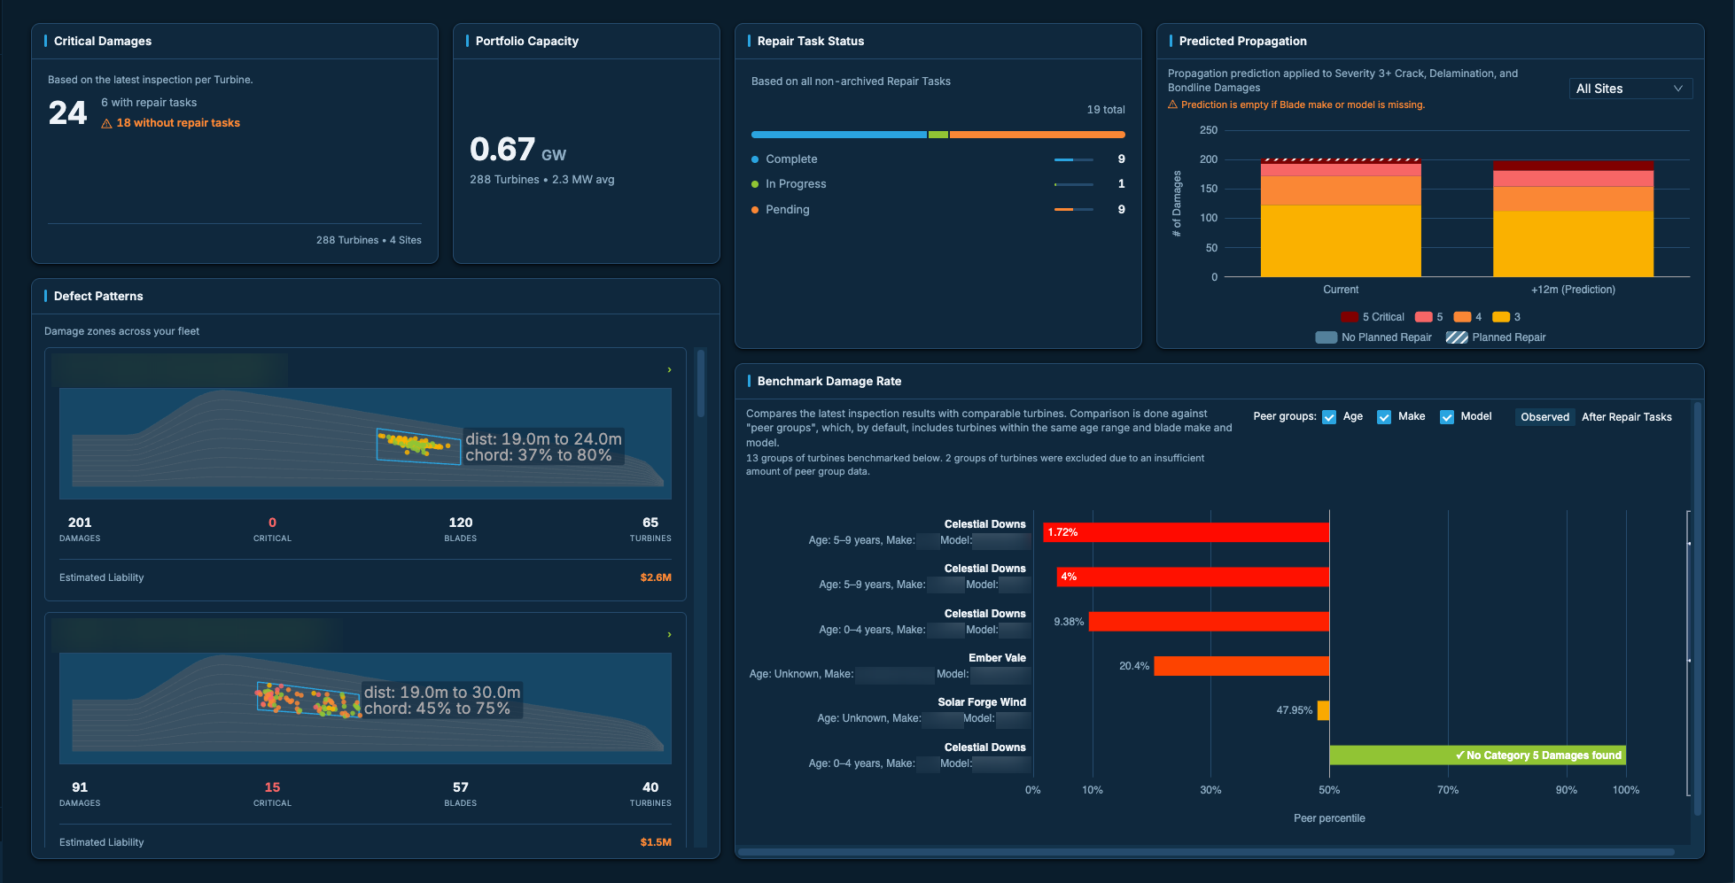
Task: Click the 1.72% red benchmark bar
Action: pos(1186,532)
